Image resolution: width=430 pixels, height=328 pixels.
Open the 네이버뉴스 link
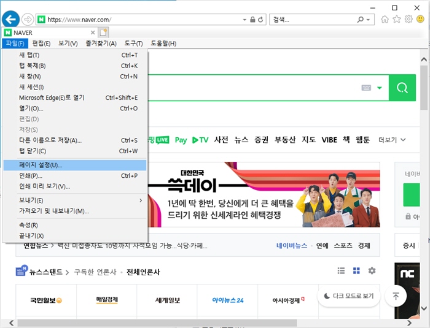tap(292, 246)
